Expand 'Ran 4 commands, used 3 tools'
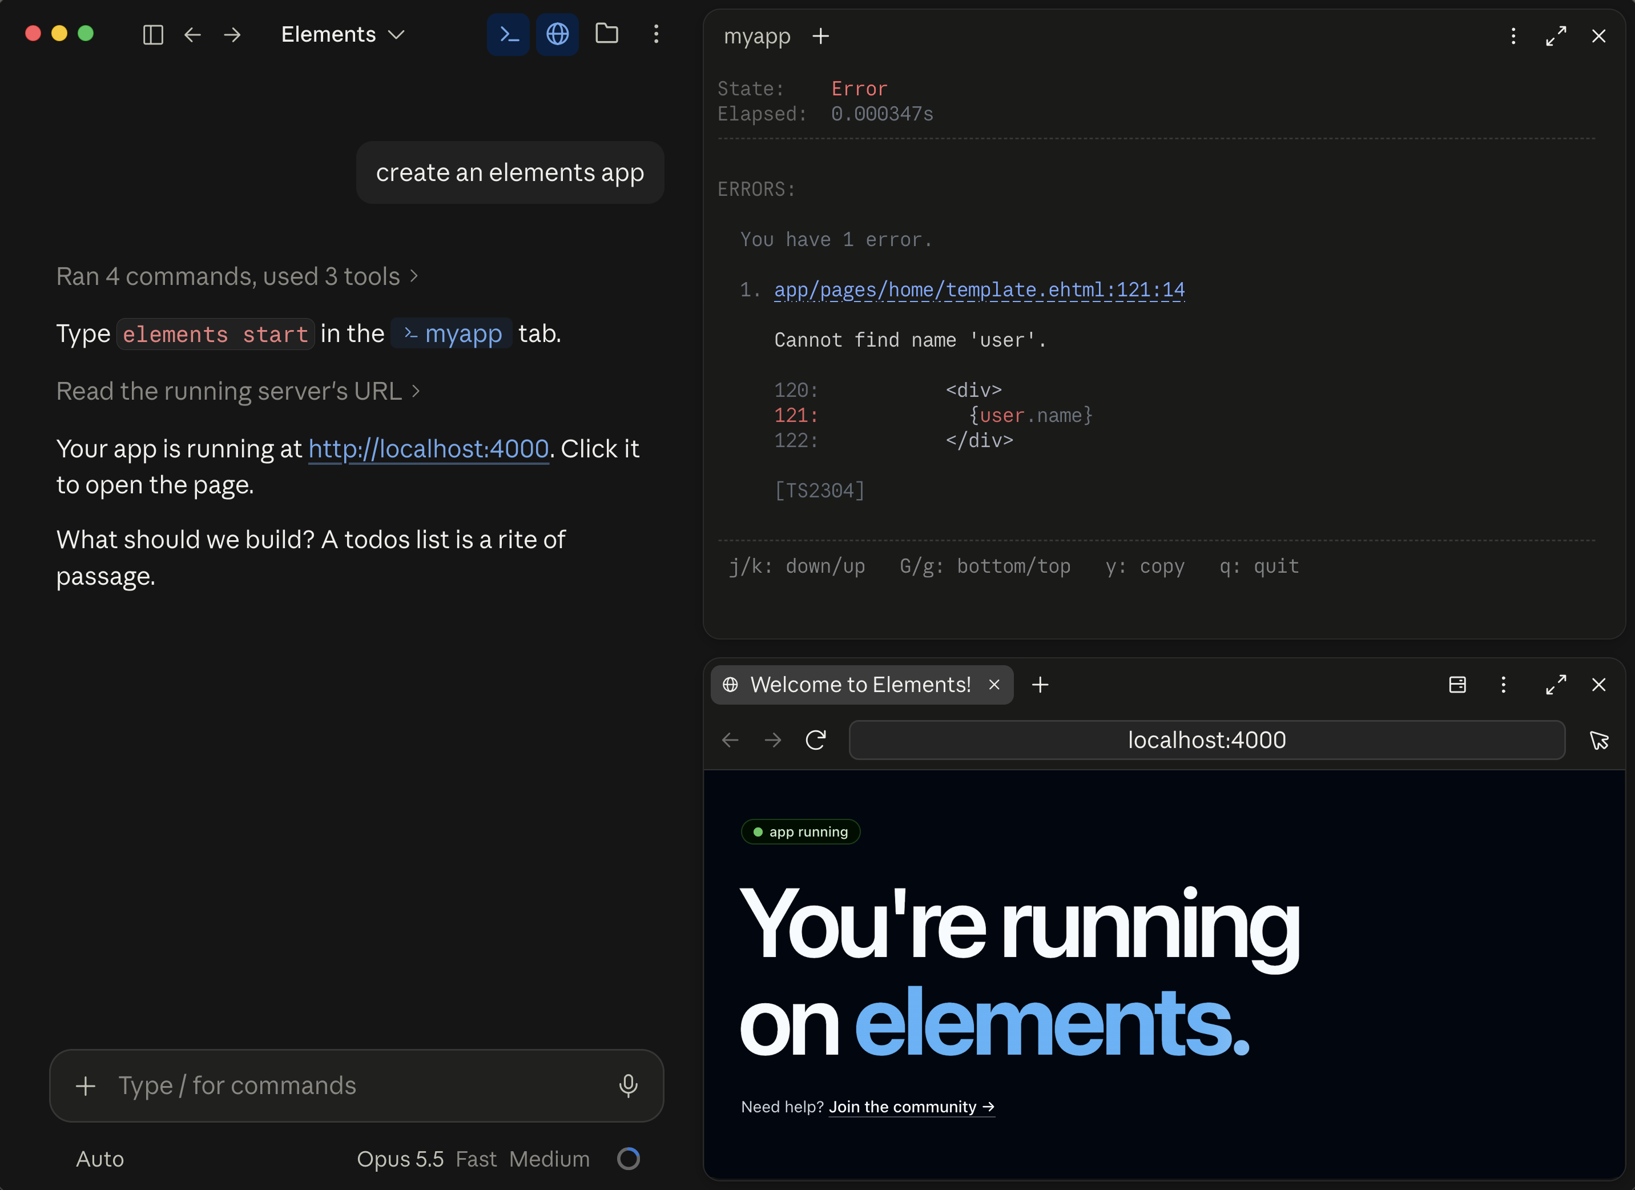 pyautogui.click(x=237, y=276)
